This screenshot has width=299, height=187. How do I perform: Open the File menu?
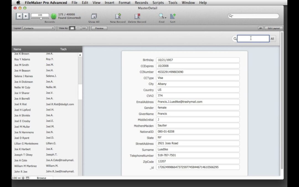point(74,2)
